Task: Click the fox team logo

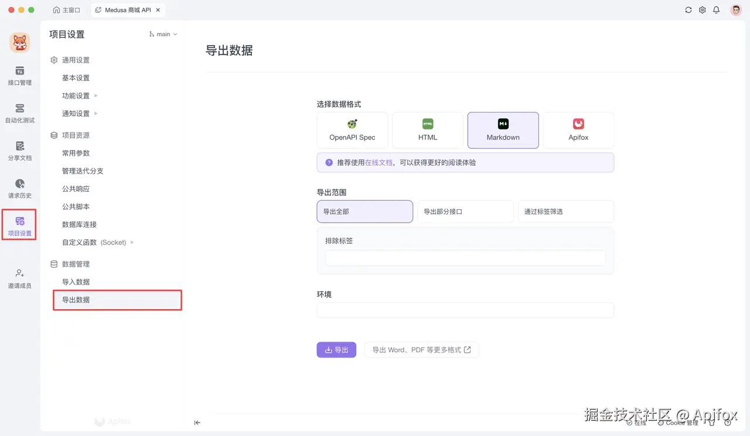Action: coord(20,42)
